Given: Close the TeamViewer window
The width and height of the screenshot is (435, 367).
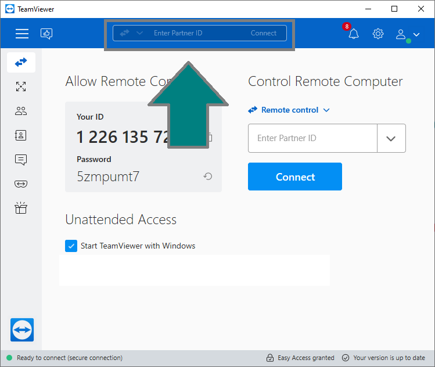Looking at the screenshot, I should click(x=421, y=9).
